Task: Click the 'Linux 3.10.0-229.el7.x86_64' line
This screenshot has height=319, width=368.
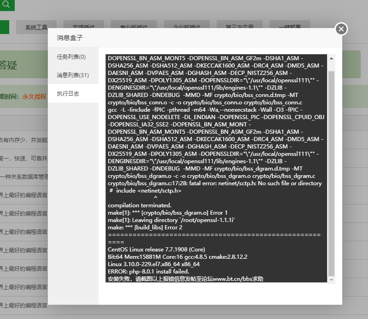Action: 154,264
